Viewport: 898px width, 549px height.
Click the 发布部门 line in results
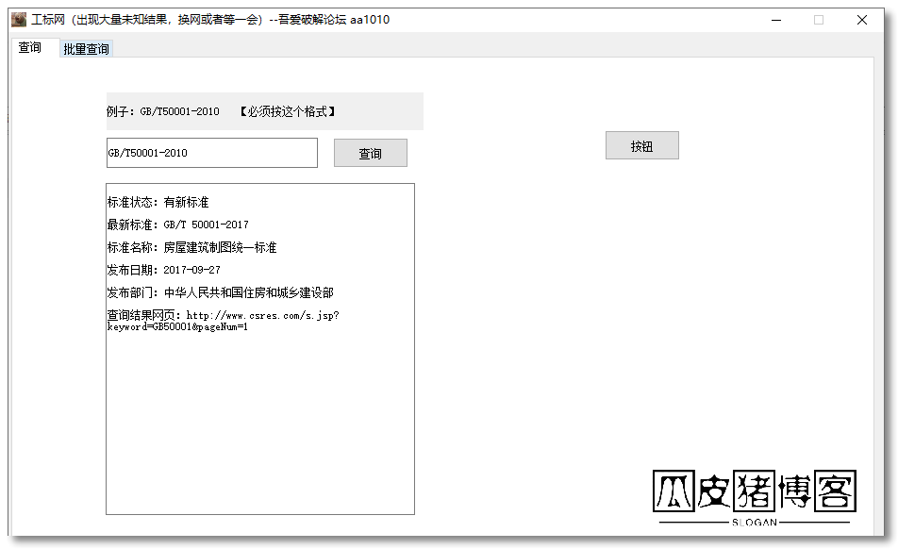tap(221, 292)
